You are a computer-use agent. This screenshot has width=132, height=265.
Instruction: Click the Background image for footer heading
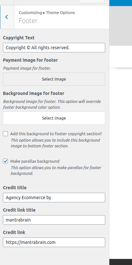tap(33, 93)
